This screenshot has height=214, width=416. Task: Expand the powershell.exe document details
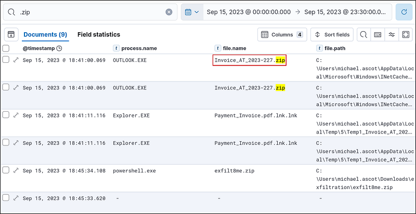click(x=16, y=170)
